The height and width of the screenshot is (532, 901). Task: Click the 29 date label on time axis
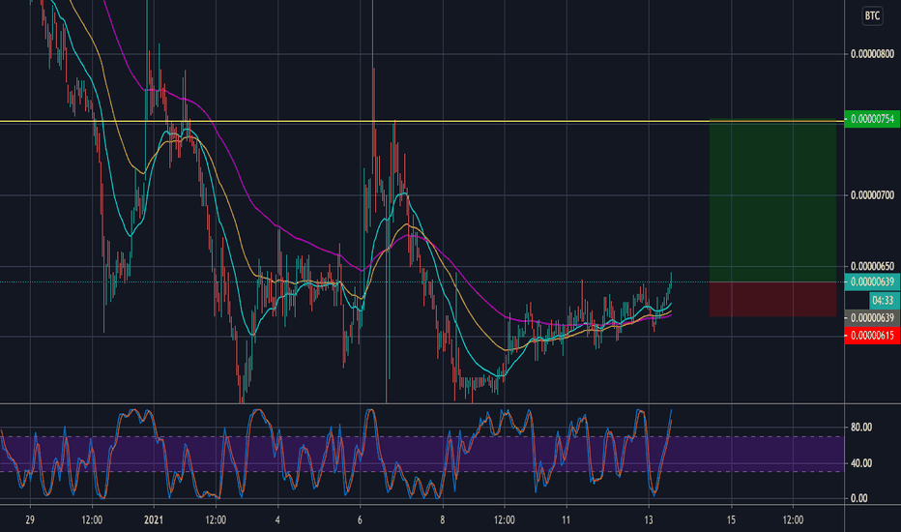coord(30,520)
